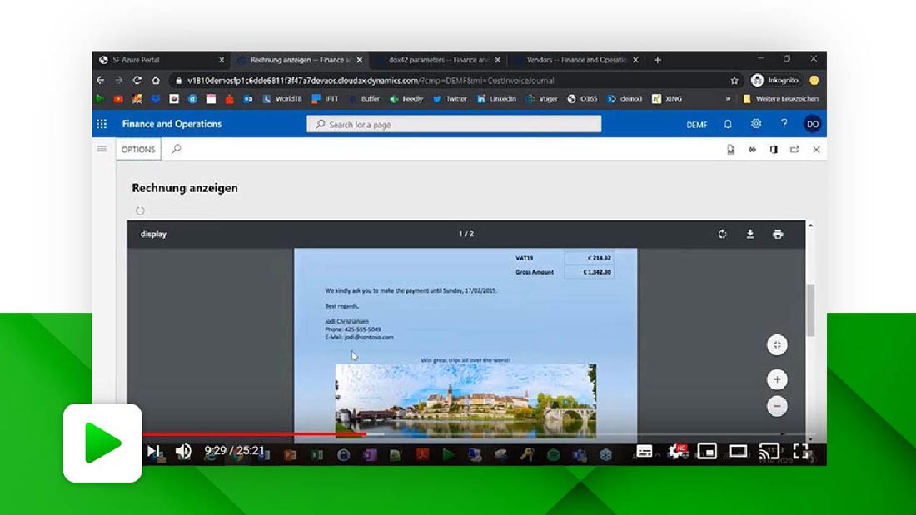916x515 pixels.
Task: Expand hidden bookmarks chevron
Action: 728,99
